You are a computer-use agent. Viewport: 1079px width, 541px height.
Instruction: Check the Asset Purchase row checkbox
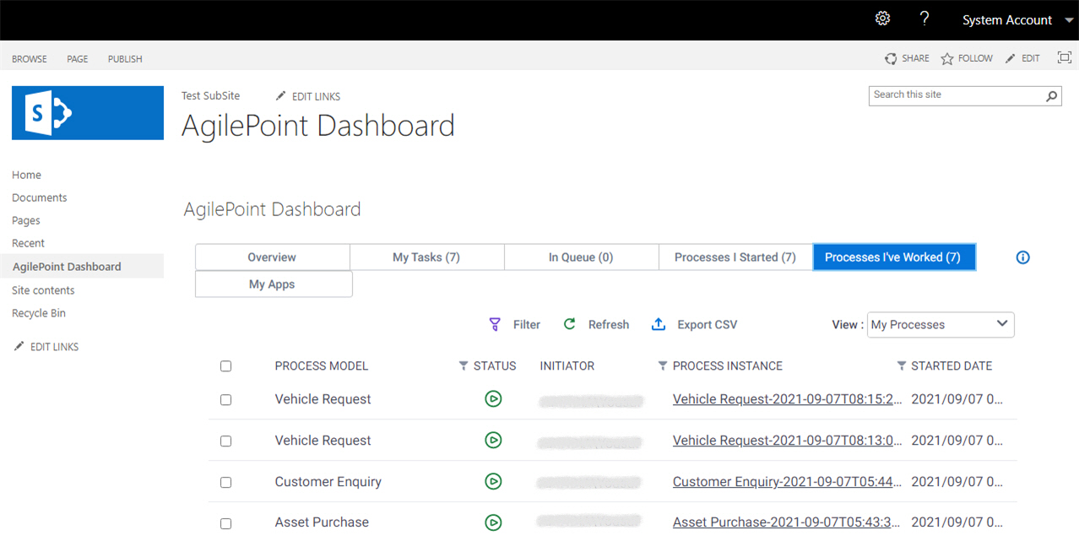(225, 523)
